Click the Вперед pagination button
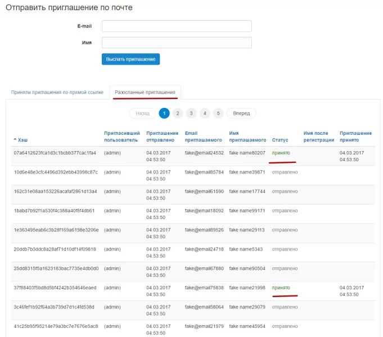 point(241,113)
